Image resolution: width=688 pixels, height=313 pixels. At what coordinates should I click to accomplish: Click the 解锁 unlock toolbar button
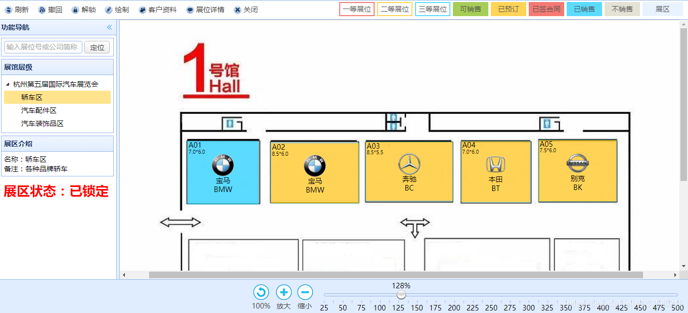84,10
